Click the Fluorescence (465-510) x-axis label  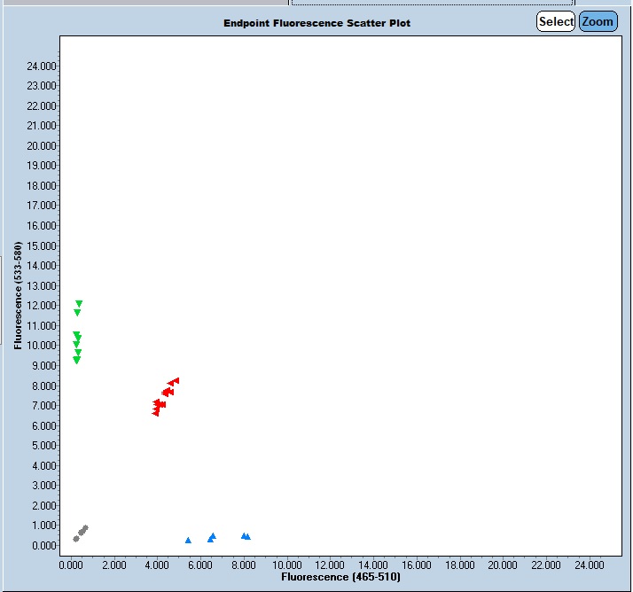pyautogui.click(x=340, y=577)
